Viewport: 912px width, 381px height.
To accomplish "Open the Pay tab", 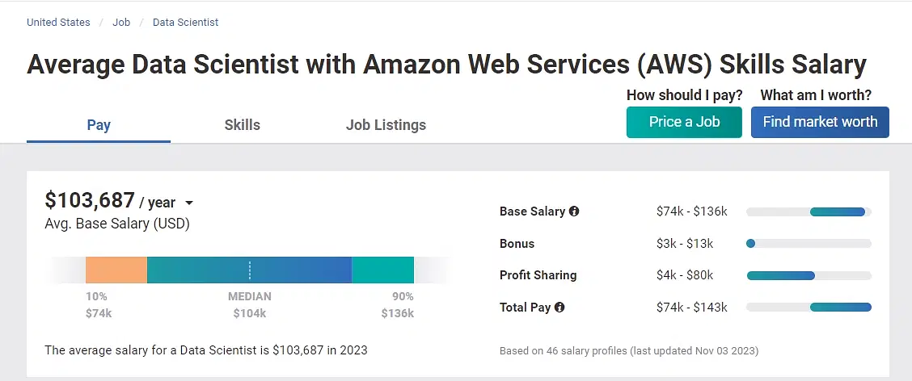I will tap(99, 125).
